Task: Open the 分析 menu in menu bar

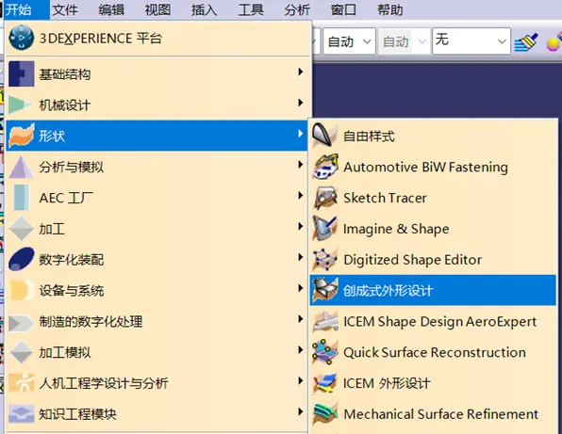Action: click(297, 9)
